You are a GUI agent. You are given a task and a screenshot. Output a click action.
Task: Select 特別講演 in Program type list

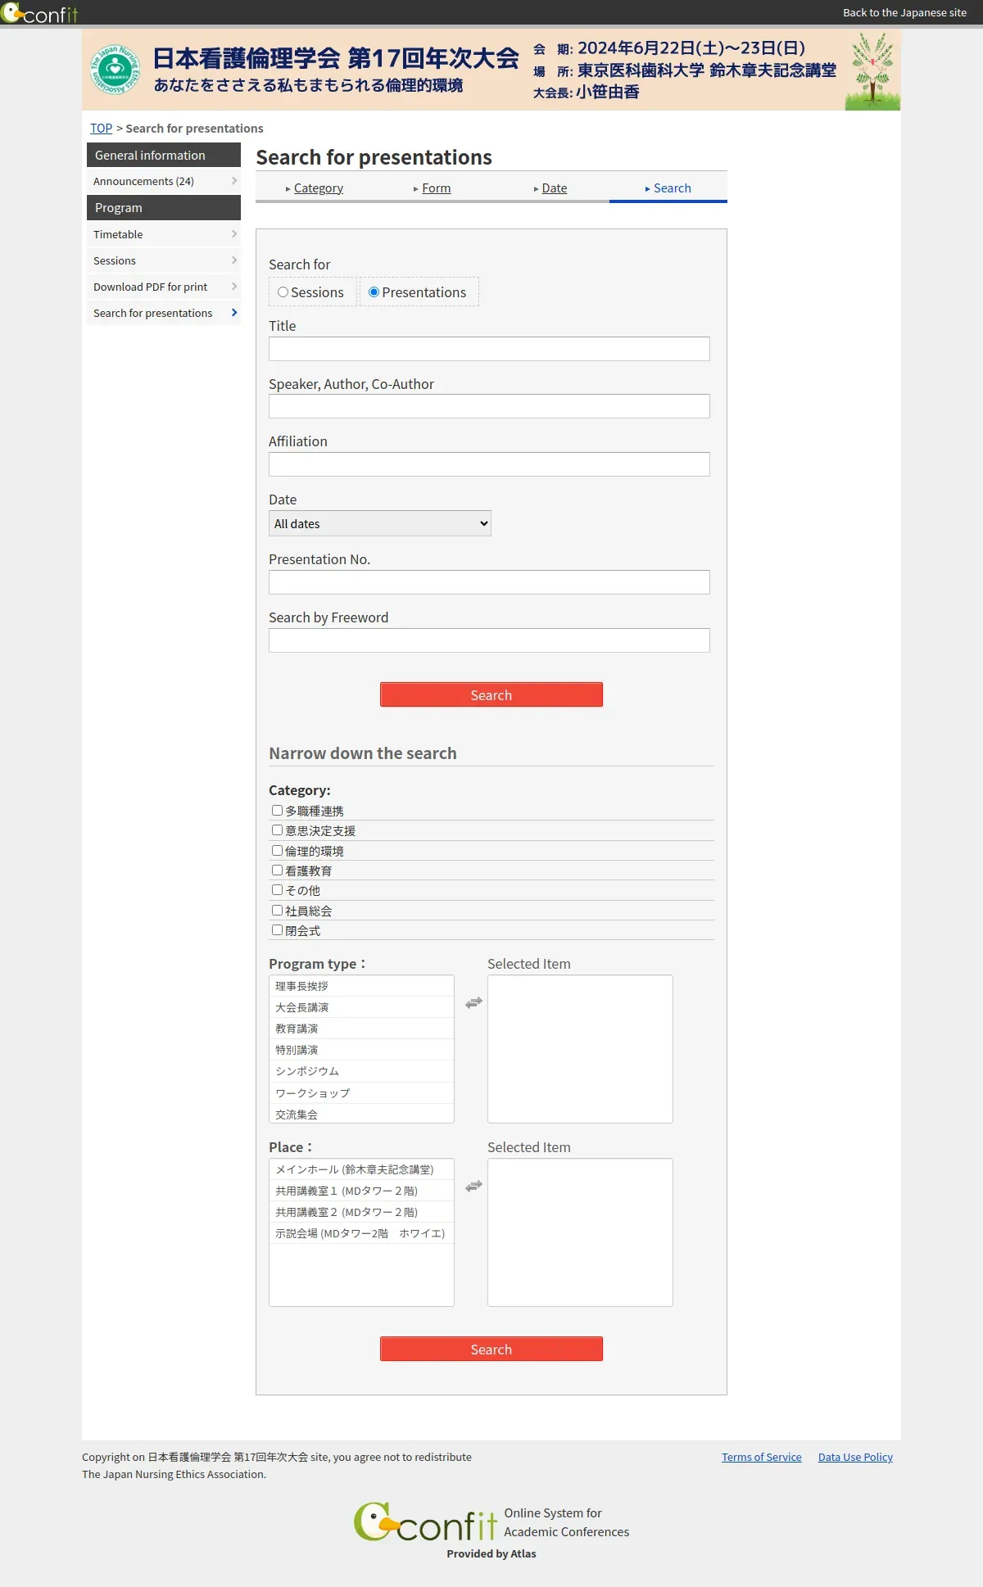pyautogui.click(x=361, y=1050)
